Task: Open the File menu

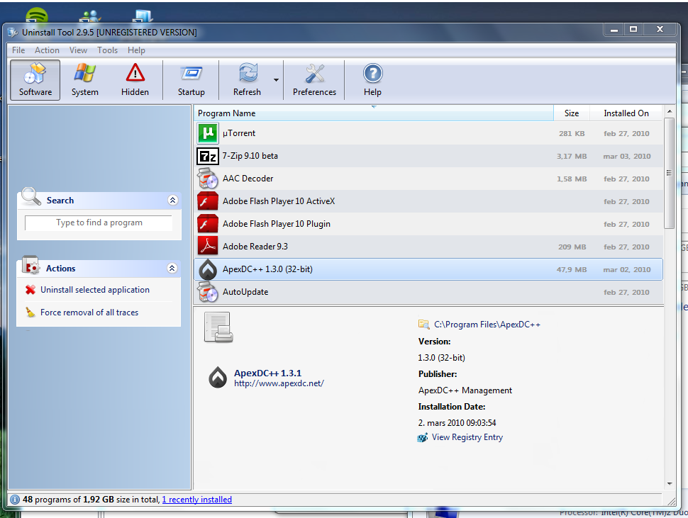Action: click(18, 50)
